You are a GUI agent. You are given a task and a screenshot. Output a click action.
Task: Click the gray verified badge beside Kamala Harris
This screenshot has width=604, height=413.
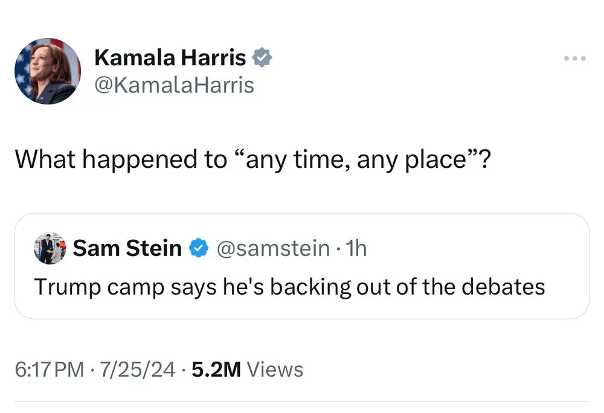[262, 58]
